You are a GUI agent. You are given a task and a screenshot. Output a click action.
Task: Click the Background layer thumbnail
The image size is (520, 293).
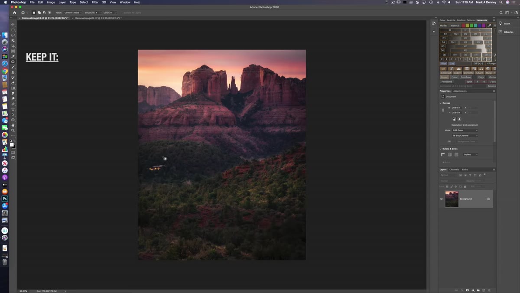[x=452, y=199]
